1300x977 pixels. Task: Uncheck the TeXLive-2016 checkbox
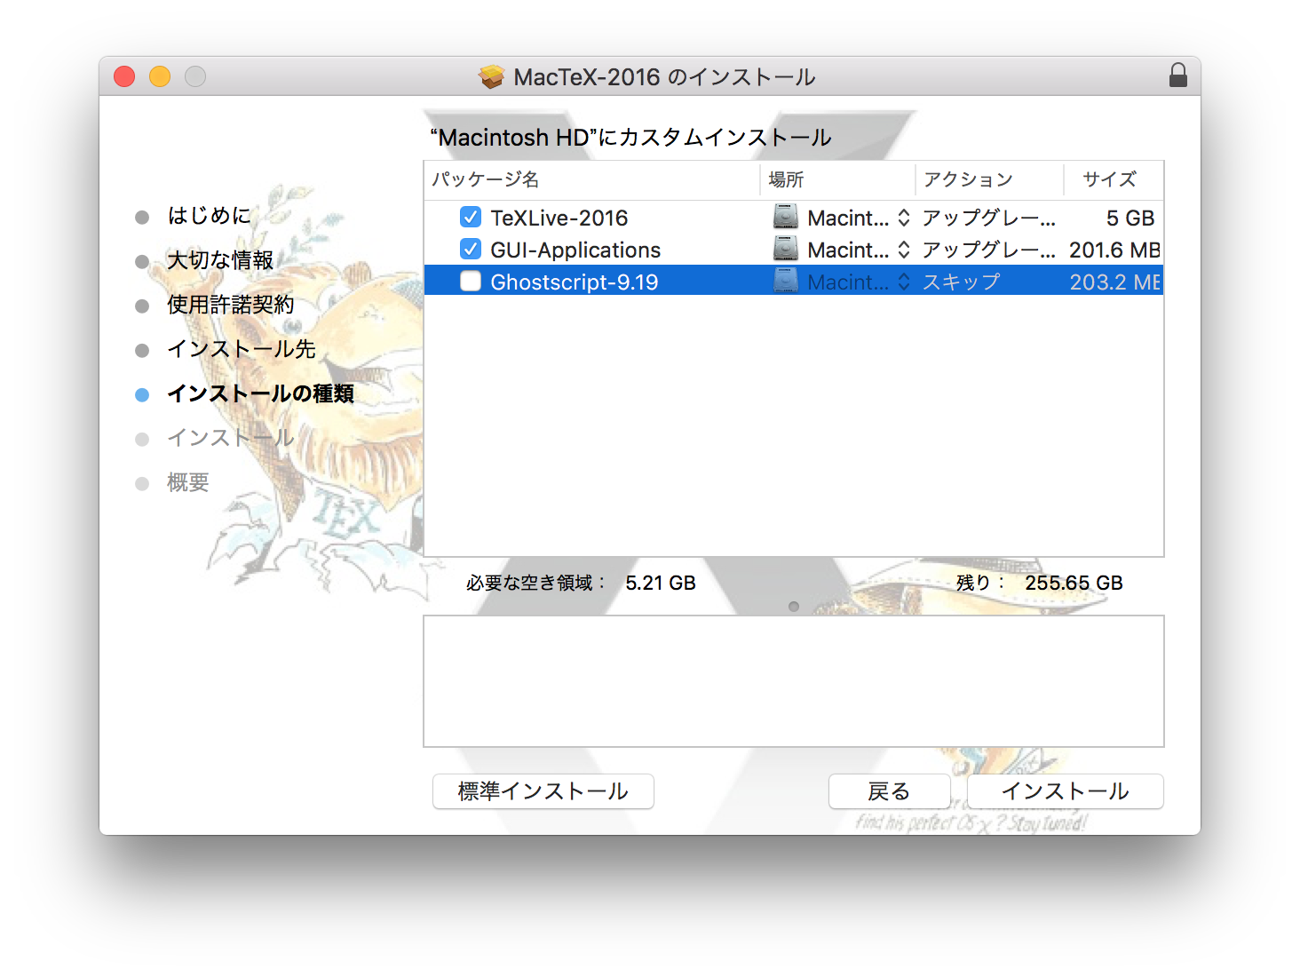[x=471, y=218]
